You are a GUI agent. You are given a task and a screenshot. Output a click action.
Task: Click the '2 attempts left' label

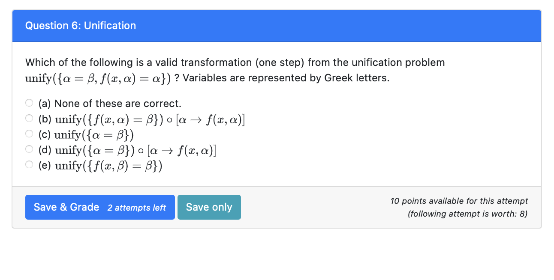click(137, 208)
